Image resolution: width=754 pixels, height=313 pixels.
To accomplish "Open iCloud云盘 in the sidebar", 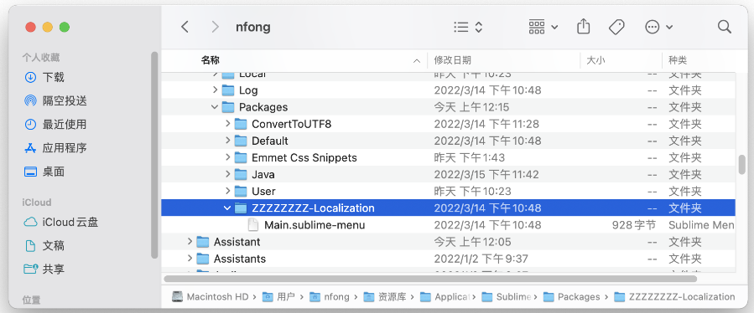I will coord(61,223).
